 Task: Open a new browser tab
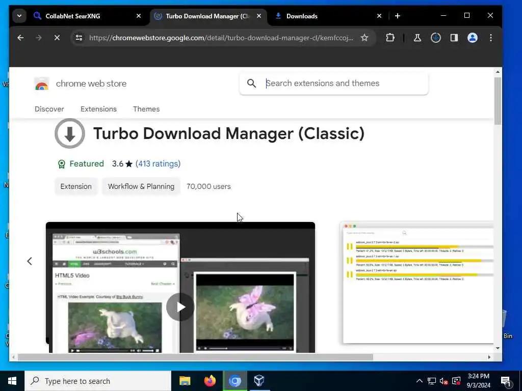click(x=397, y=16)
